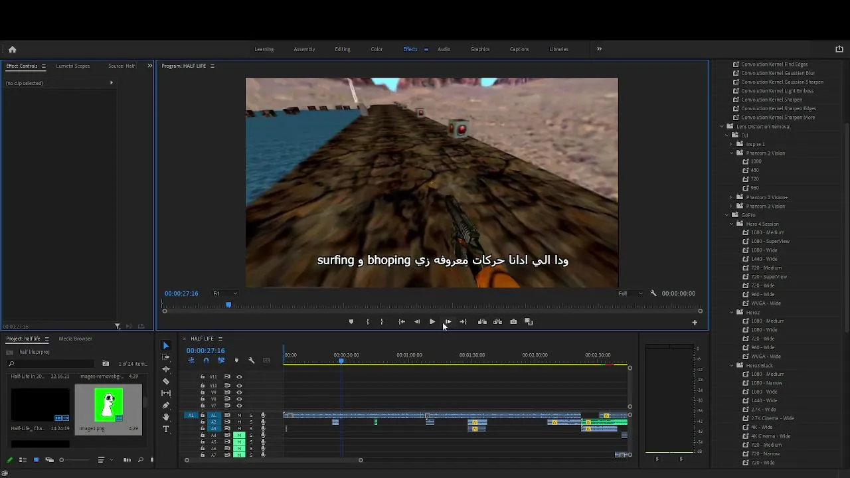Apply Convolution Kernel Gaussian Blur preset

pyautogui.click(x=778, y=73)
